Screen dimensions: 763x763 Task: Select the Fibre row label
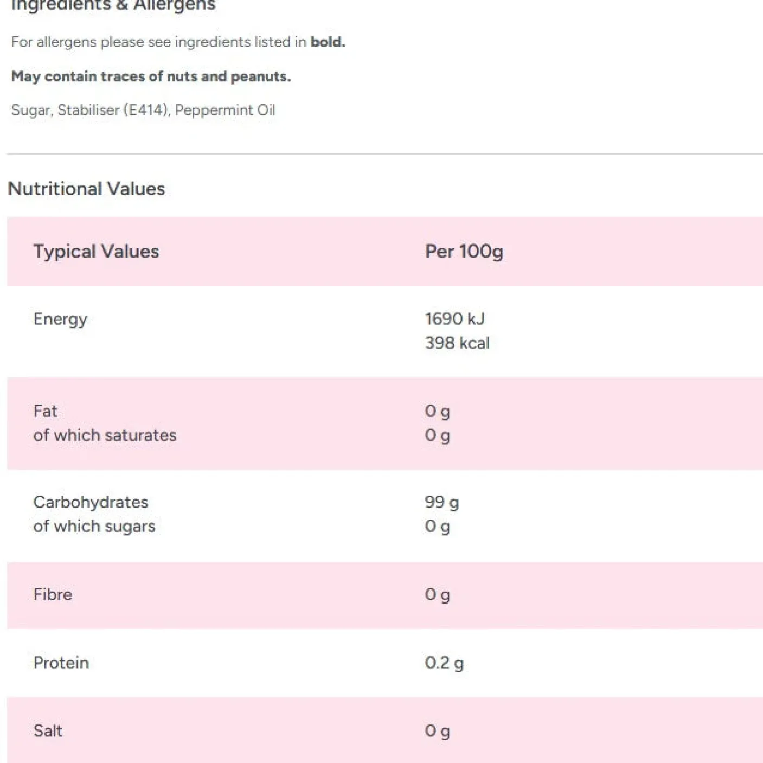[x=53, y=594]
